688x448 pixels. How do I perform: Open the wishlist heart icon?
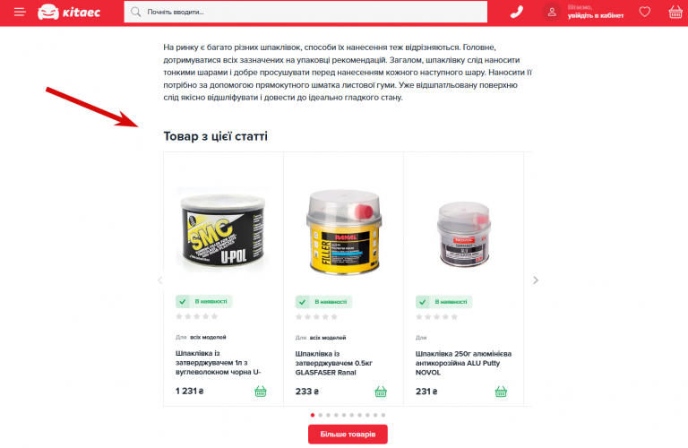644,12
